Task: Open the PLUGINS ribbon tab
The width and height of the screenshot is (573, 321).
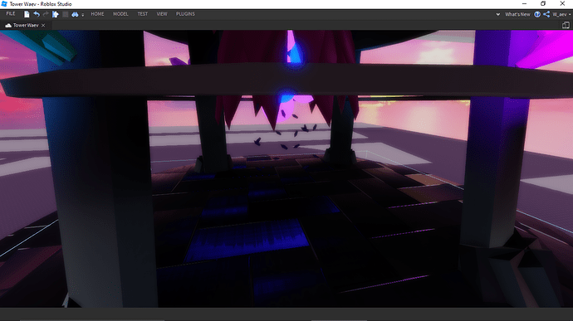Action: pos(185,14)
